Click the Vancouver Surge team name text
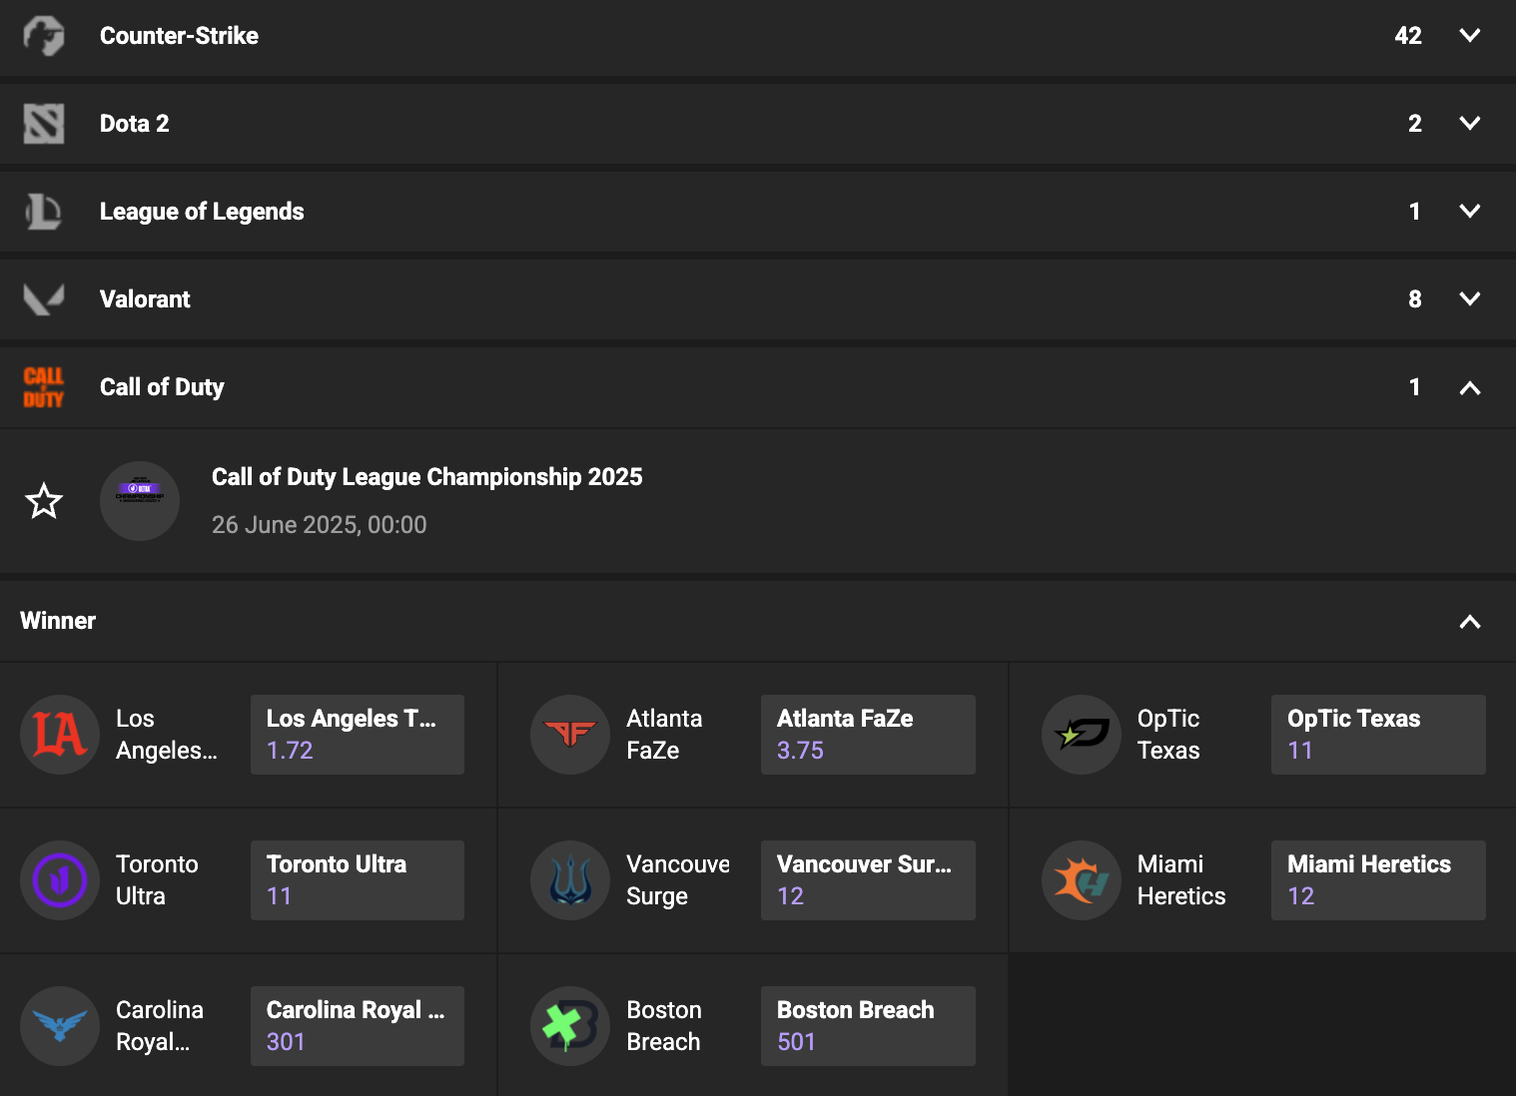 tap(678, 880)
